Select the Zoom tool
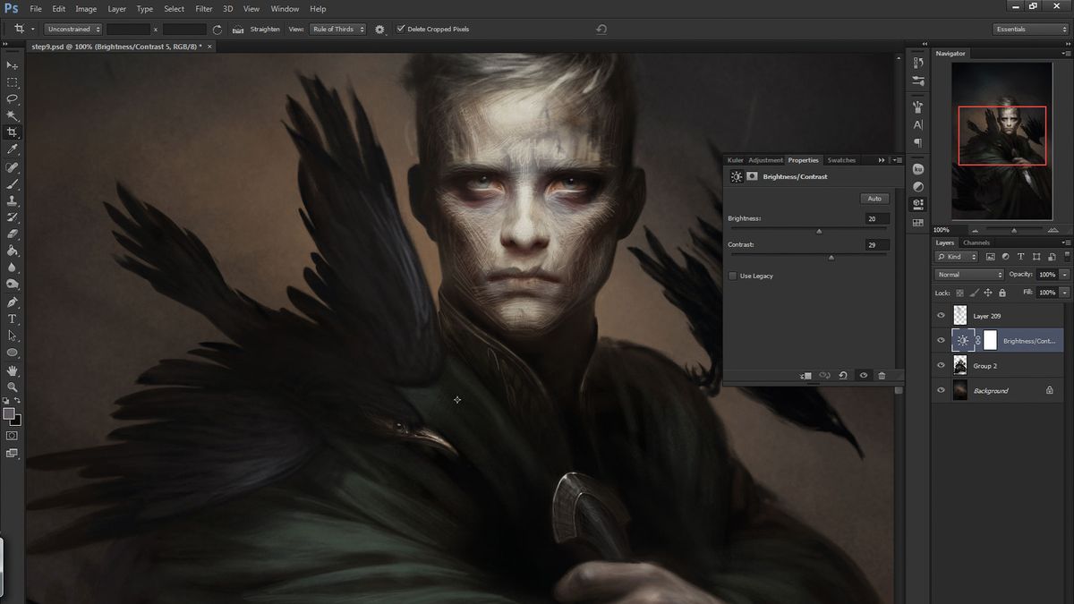This screenshot has width=1074, height=604. [x=13, y=385]
